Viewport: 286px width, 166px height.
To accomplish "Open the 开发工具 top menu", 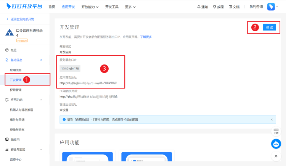I will [x=112, y=7].
